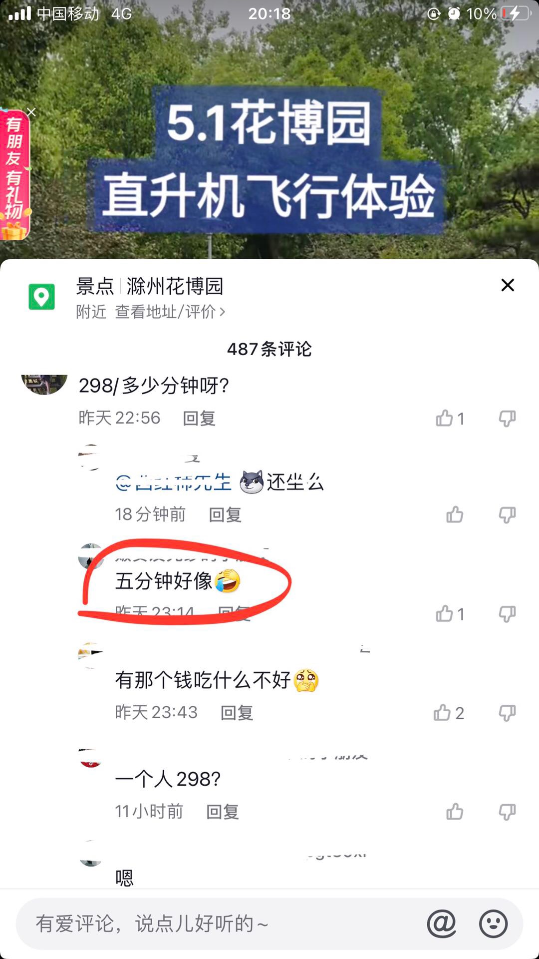The height and width of the screenshot is (959, 539).
Task: Dislike the '有那个钱吃什么不好' comment
Action: 507,713
